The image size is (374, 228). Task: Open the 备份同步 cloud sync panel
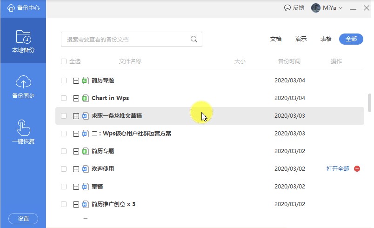(x=23, y=87)
